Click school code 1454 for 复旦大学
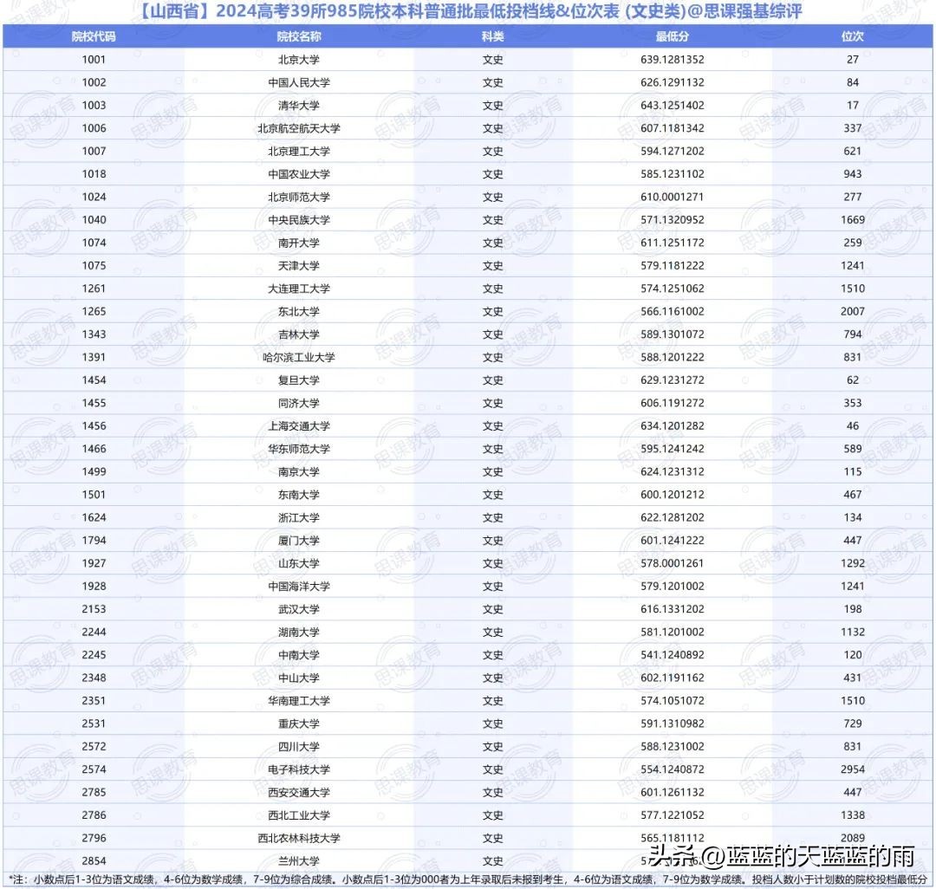The image size is (936, 889). point(94,380)
